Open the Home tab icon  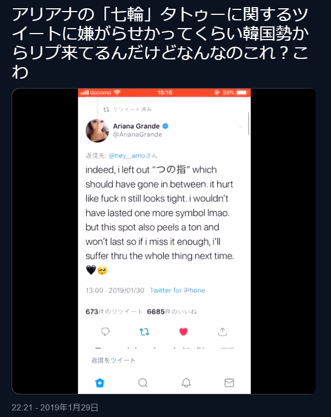tap(100, 383)
